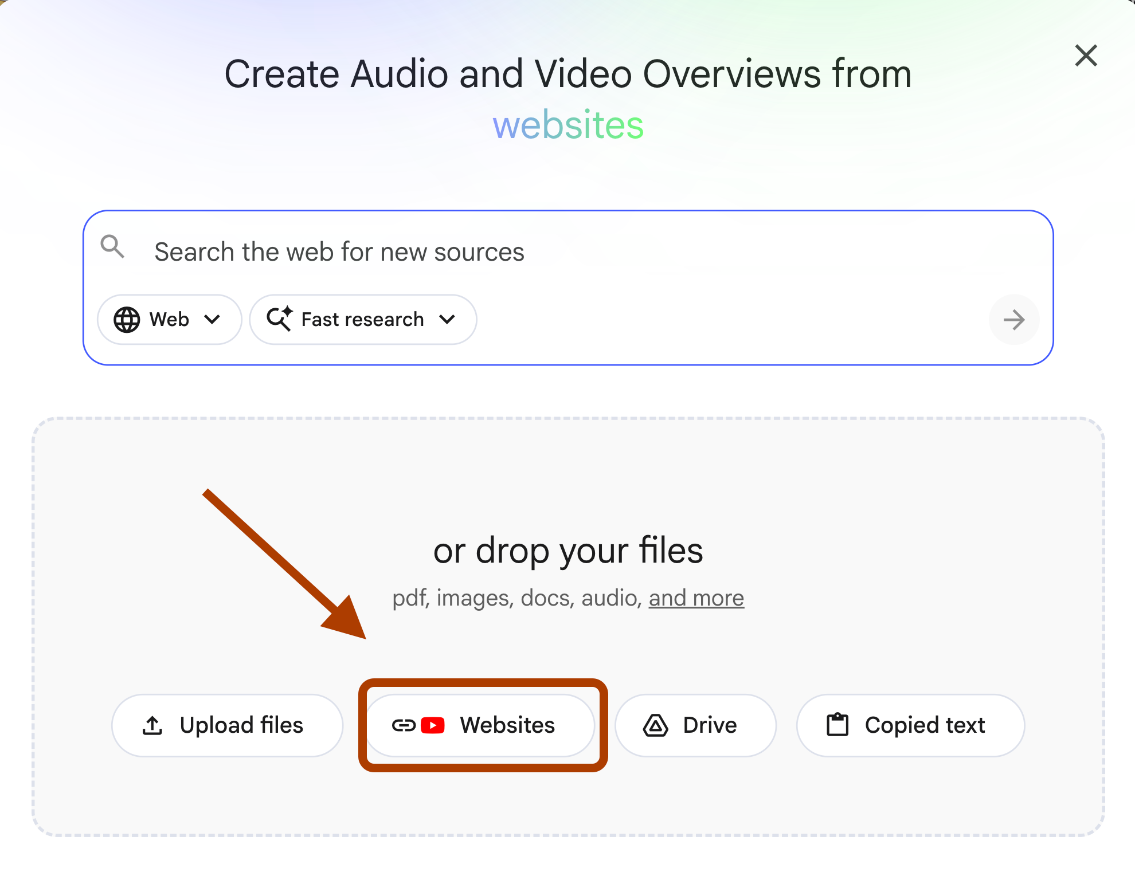Click the upload arrow icon
1135x880 pixels.
coord(152,725)
